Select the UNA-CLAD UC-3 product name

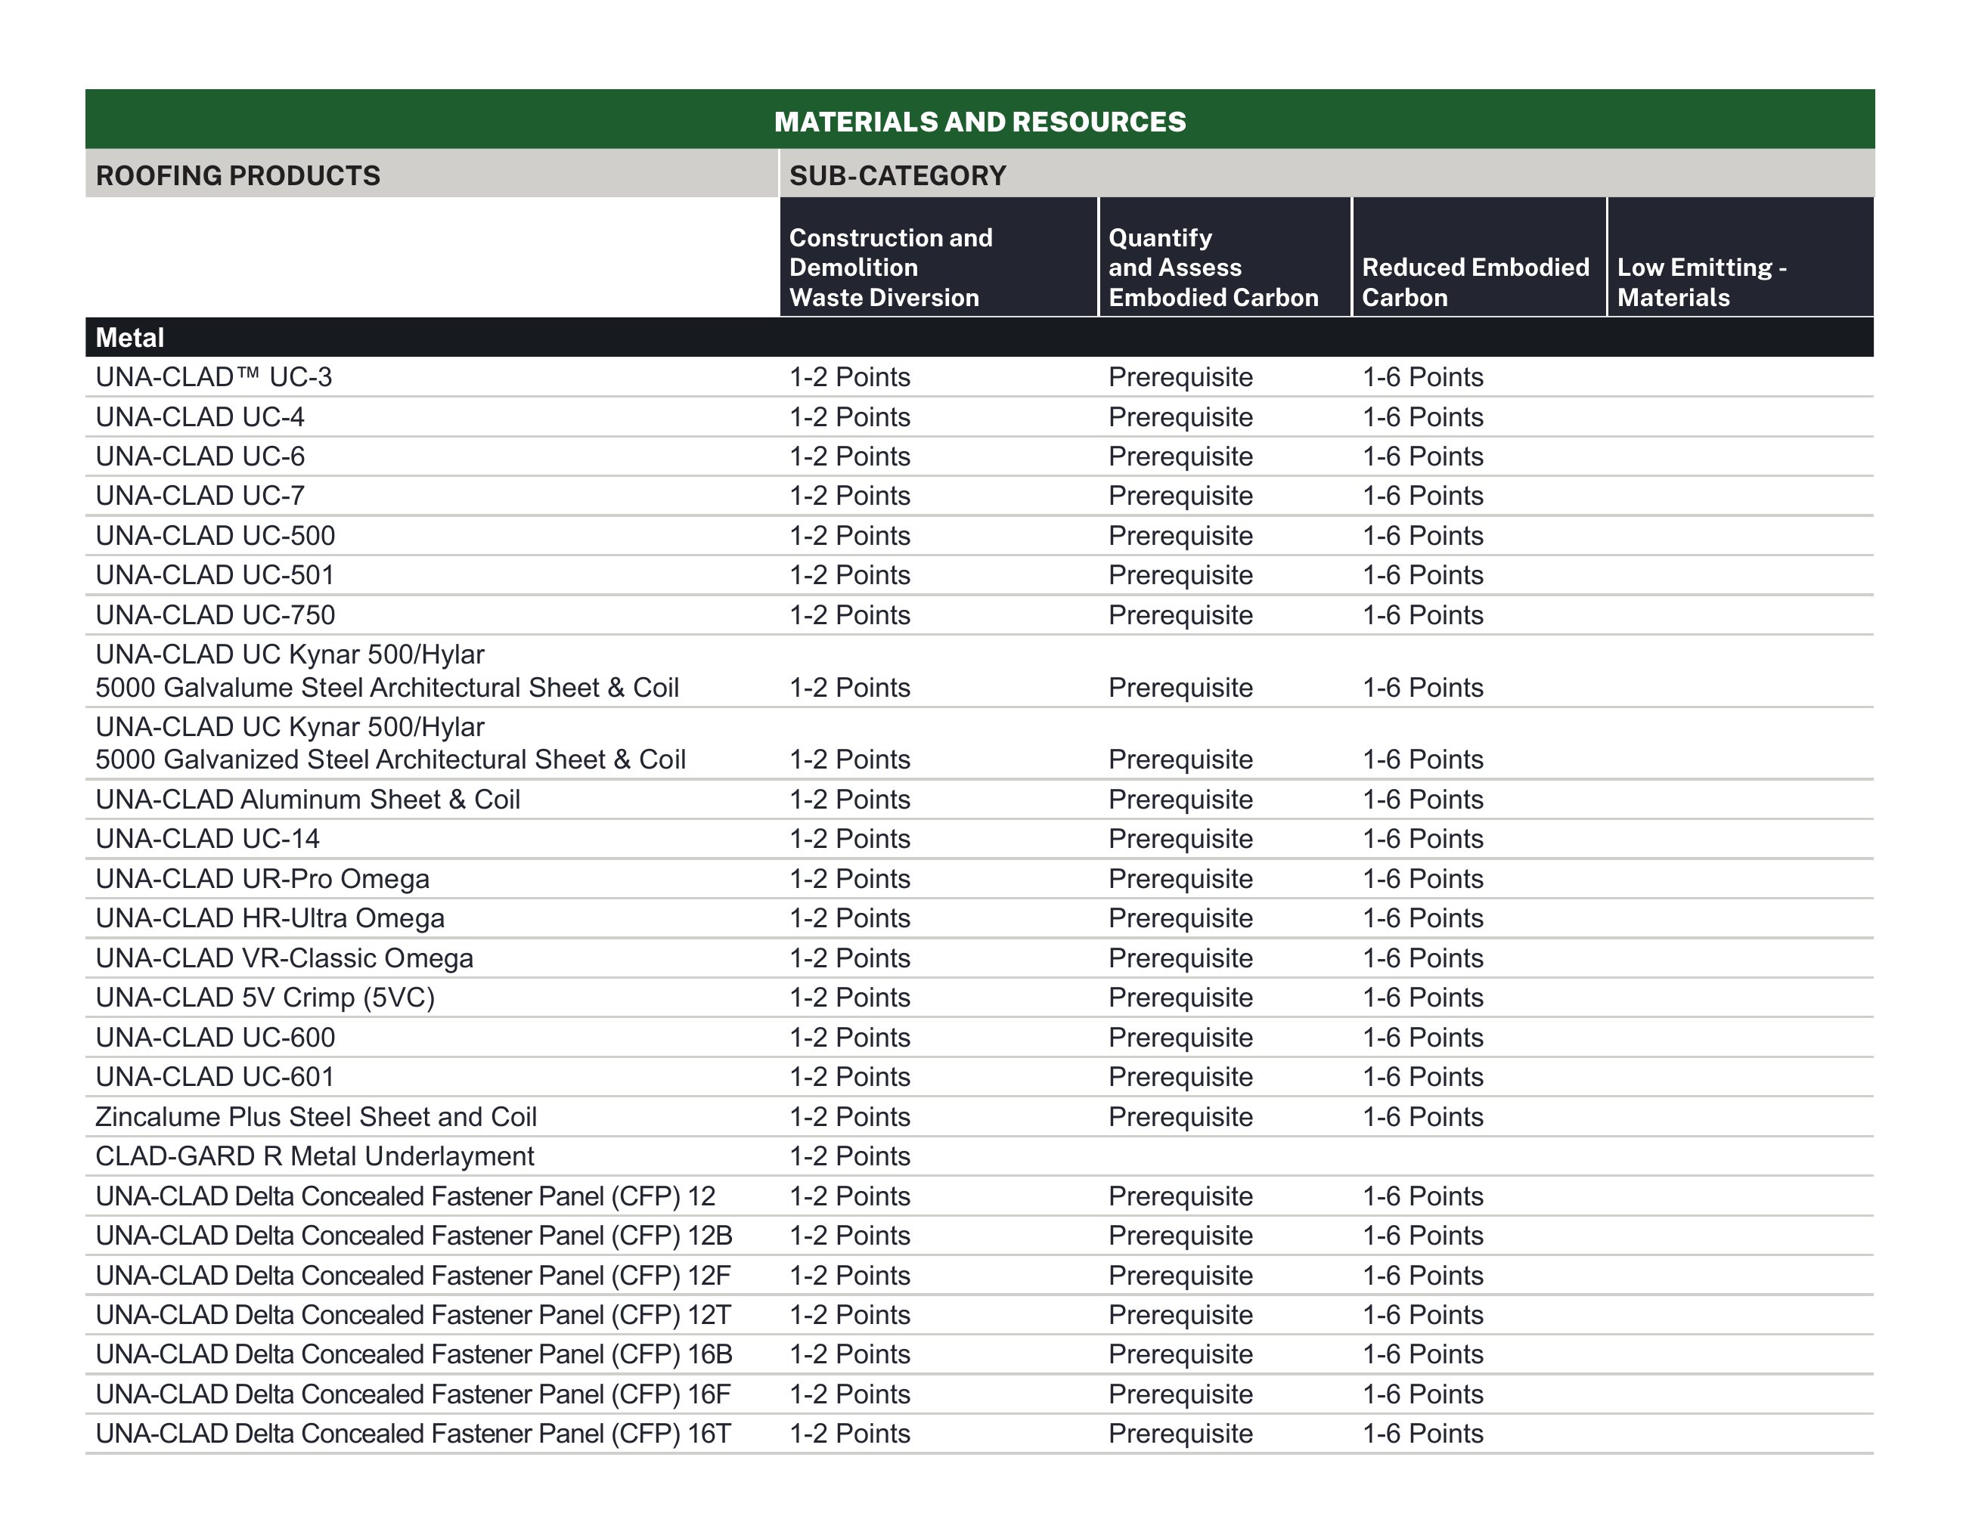coord(214,377)
